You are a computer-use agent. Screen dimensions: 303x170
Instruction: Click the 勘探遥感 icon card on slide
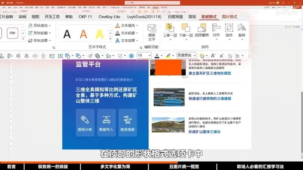coord(127,123)
